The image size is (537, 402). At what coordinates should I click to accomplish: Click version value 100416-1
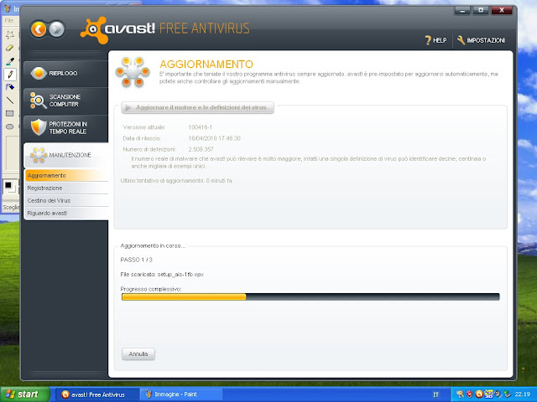point(201,127)
